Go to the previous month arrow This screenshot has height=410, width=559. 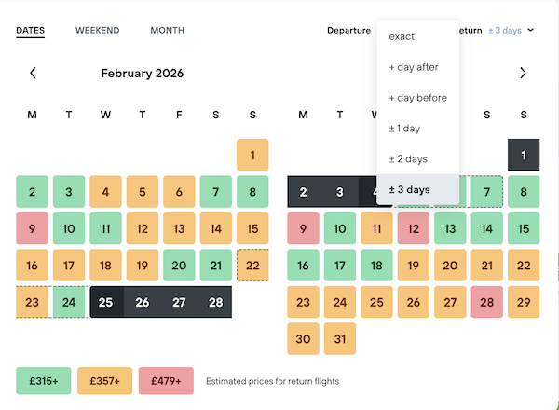pyautogui.click(x=33, y=73)
